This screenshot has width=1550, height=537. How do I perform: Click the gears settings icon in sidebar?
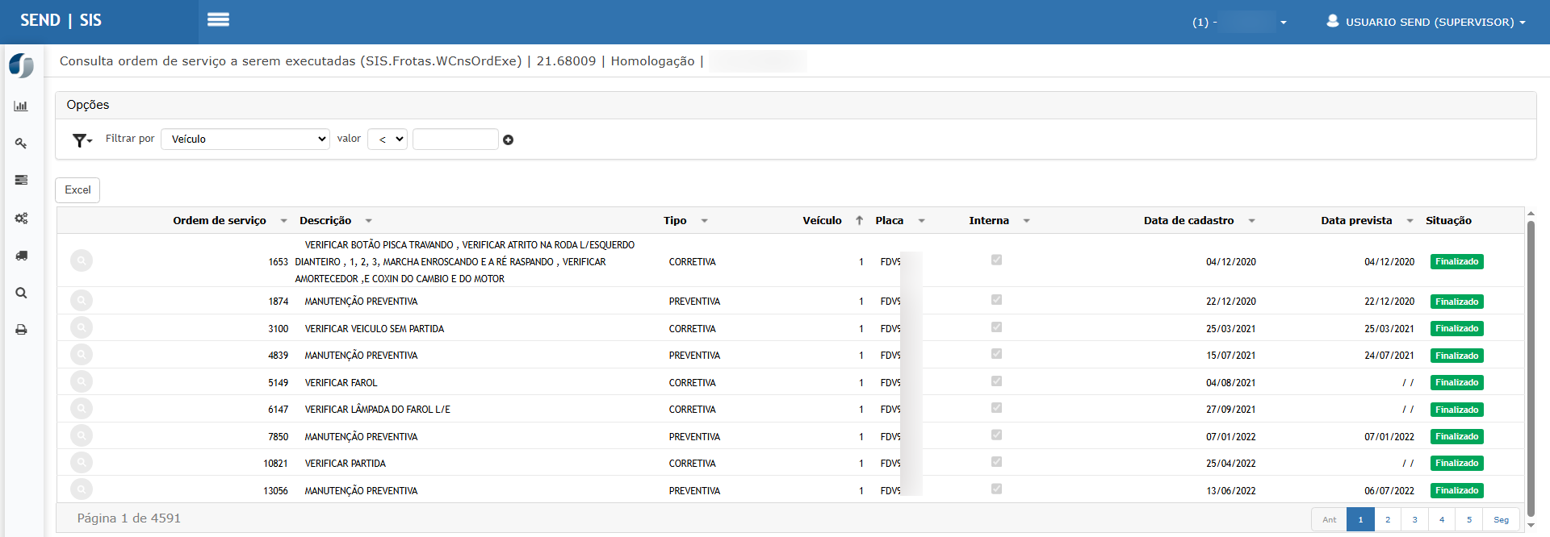click(21, 219)
